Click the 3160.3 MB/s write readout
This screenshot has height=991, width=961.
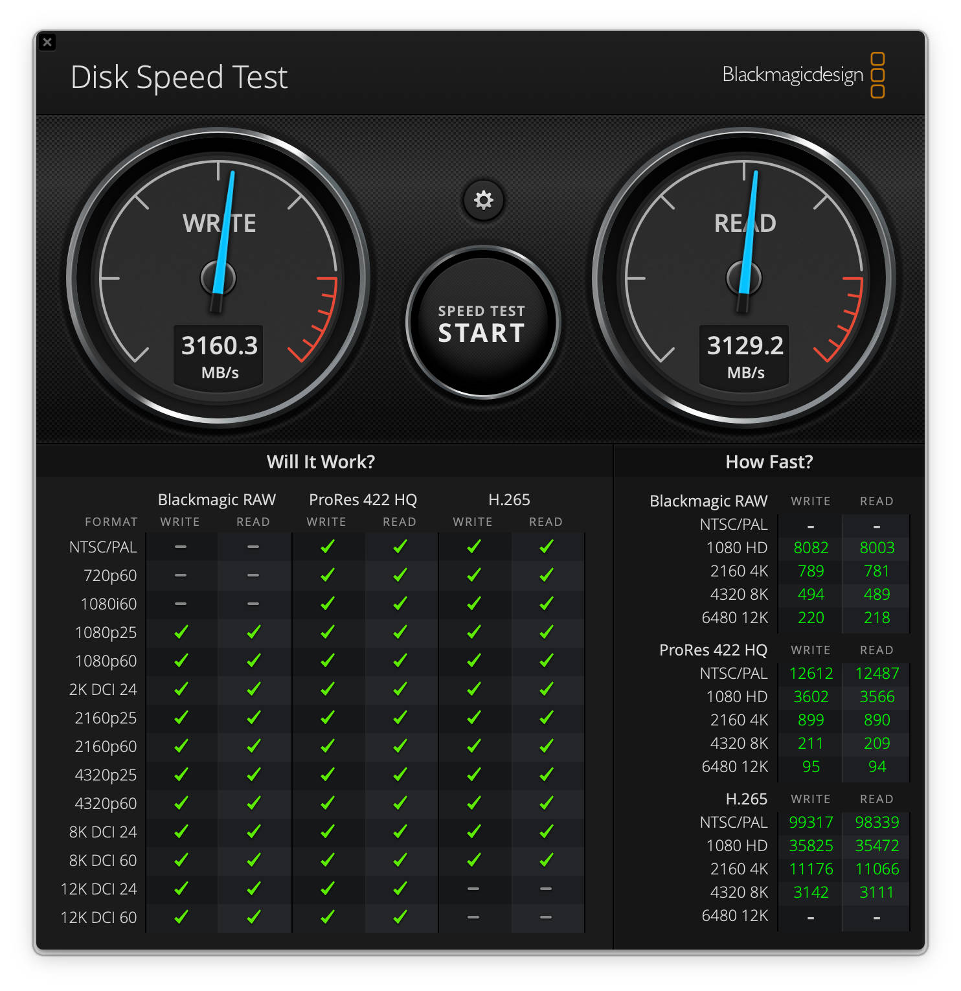click(219, 355)
